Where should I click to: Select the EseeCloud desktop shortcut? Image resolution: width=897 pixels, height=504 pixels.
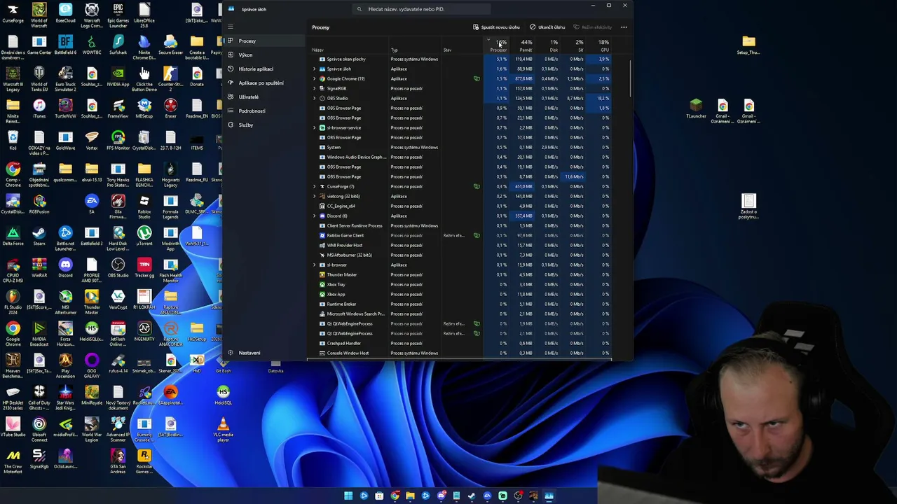pos(65,13)
